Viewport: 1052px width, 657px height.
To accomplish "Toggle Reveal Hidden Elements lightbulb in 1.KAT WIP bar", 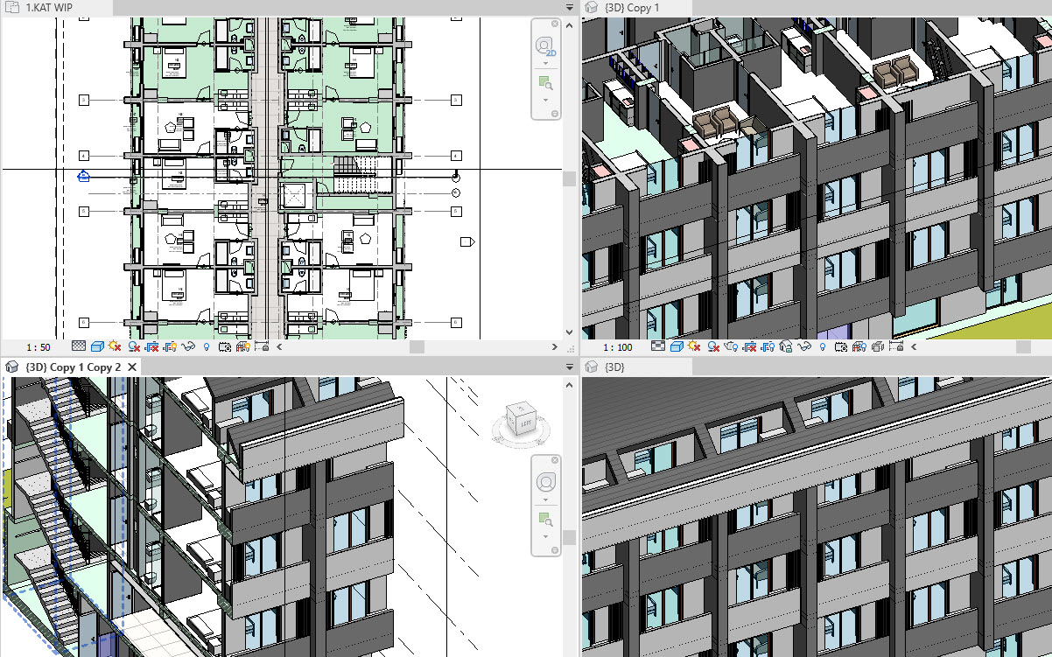I will [x=206, y=347].
